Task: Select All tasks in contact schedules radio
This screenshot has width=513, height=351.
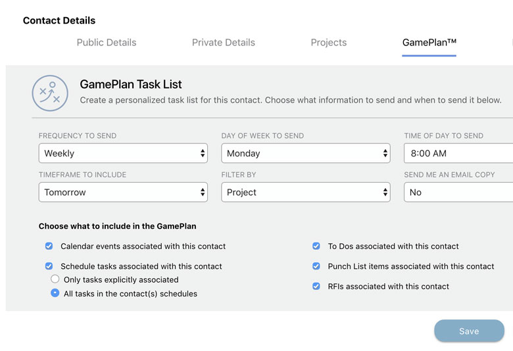Action: click(55, 292)
